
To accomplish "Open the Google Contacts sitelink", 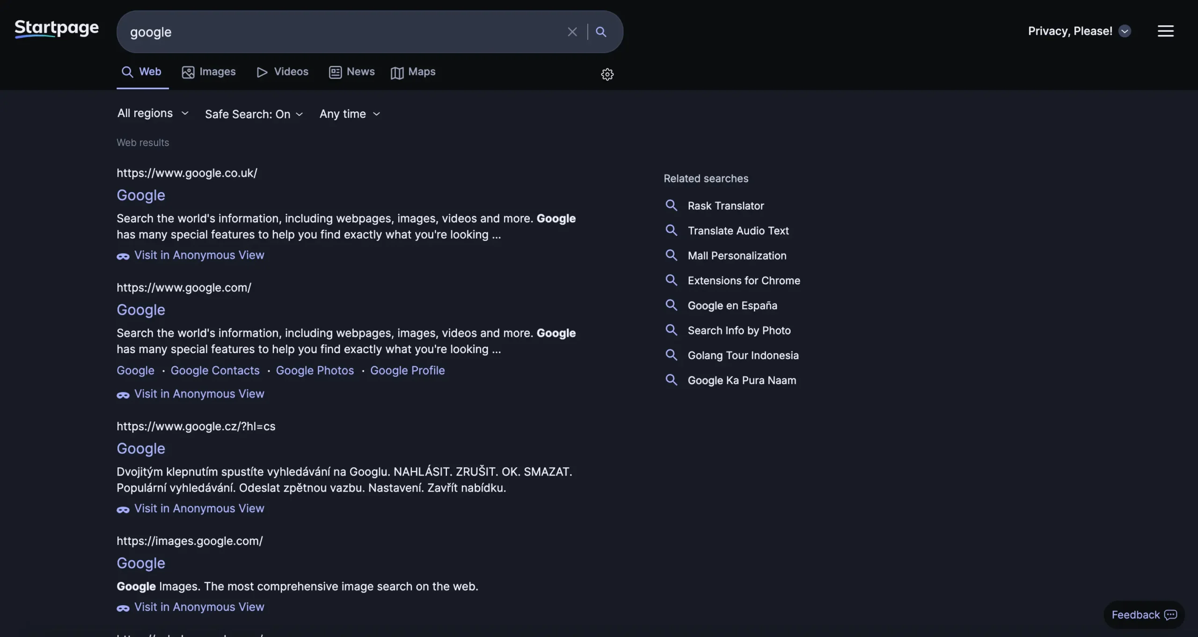I will point(215,370).
